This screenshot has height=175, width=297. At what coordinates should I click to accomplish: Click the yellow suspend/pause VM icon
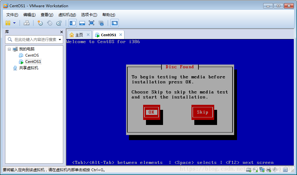(8, 23)
